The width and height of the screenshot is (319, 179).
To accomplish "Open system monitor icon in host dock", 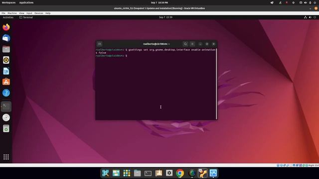I will click(x=213, y=173).
